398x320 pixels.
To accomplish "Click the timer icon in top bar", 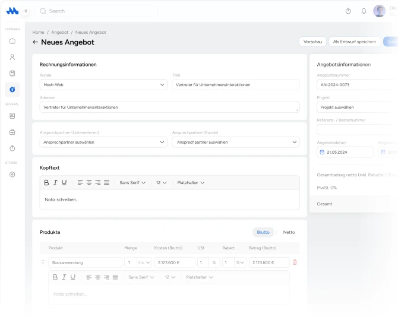I will [x=348, y=11].
